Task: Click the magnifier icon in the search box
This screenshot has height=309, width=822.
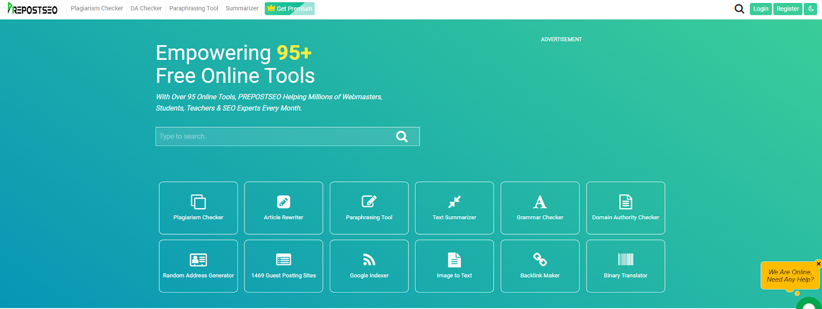Action: point(402,136)
